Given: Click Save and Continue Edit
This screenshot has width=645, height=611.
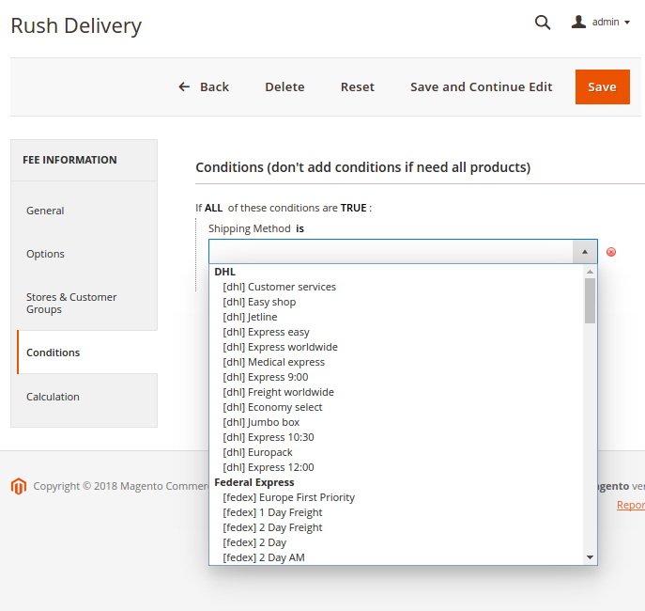Looking at the screenshot, I should coord(481,86).
